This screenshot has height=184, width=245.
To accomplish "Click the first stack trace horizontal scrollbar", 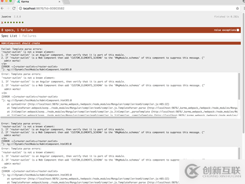I will (89, 117).
